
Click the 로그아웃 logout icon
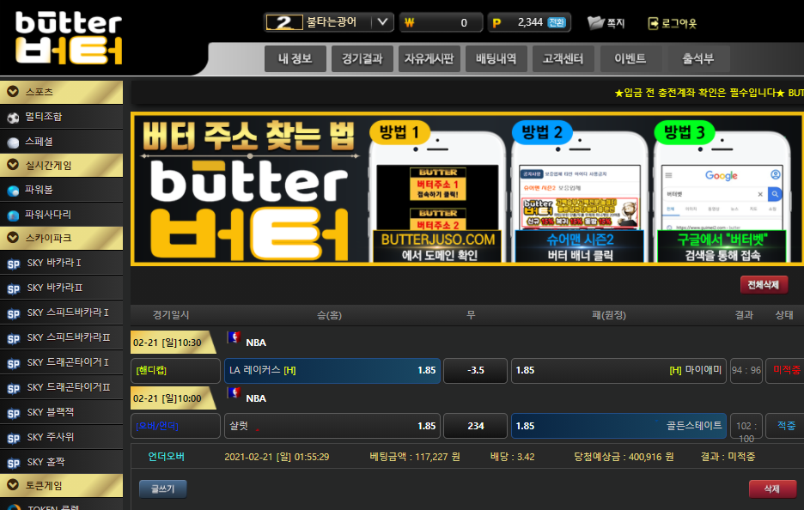pos(654,23)
